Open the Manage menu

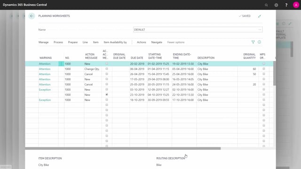[43, 42]
